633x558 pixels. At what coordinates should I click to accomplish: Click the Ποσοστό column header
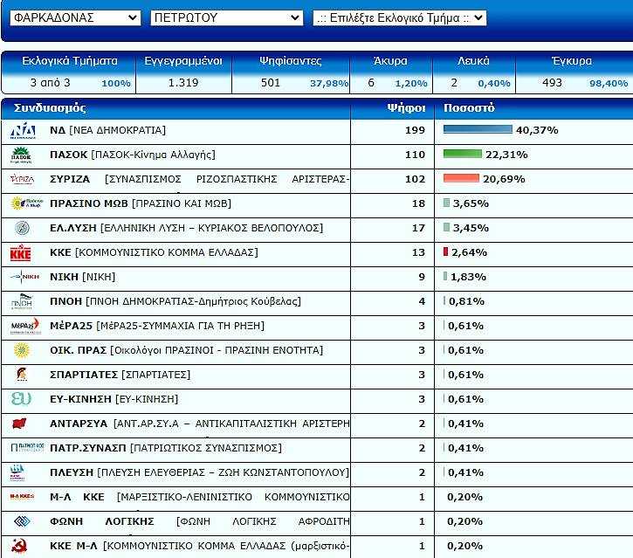point(469,108)
